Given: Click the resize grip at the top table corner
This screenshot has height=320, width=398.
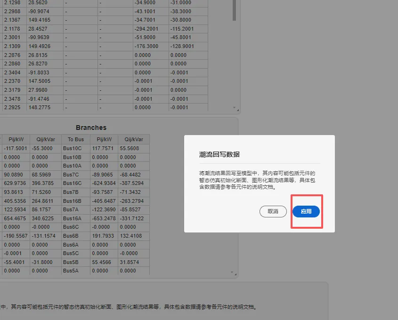Looking at the screenshot, I should click(237, 110).
